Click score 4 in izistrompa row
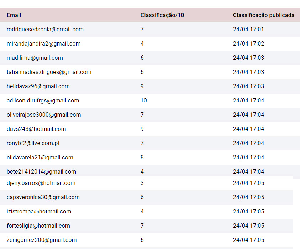Viewport: 300px width, 249px height. pyautogui.click(x=142, y=211)
